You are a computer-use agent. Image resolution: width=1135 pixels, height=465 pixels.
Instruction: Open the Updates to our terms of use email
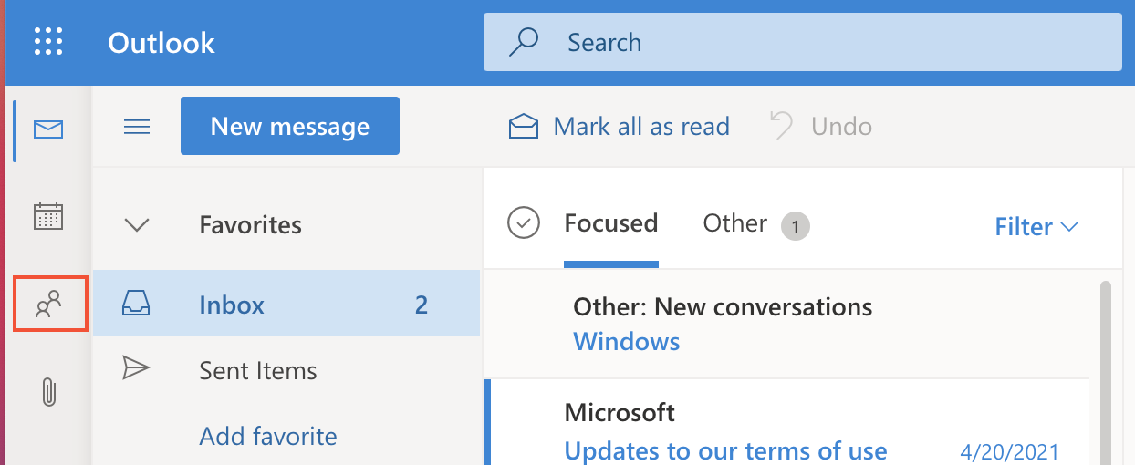pyautogui.click(x=725, y=450)
